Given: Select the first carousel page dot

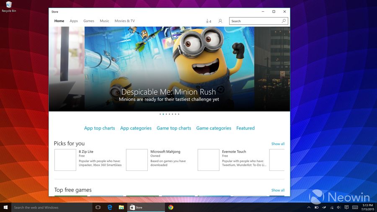Looking at the screenshot, I should 160,114.
